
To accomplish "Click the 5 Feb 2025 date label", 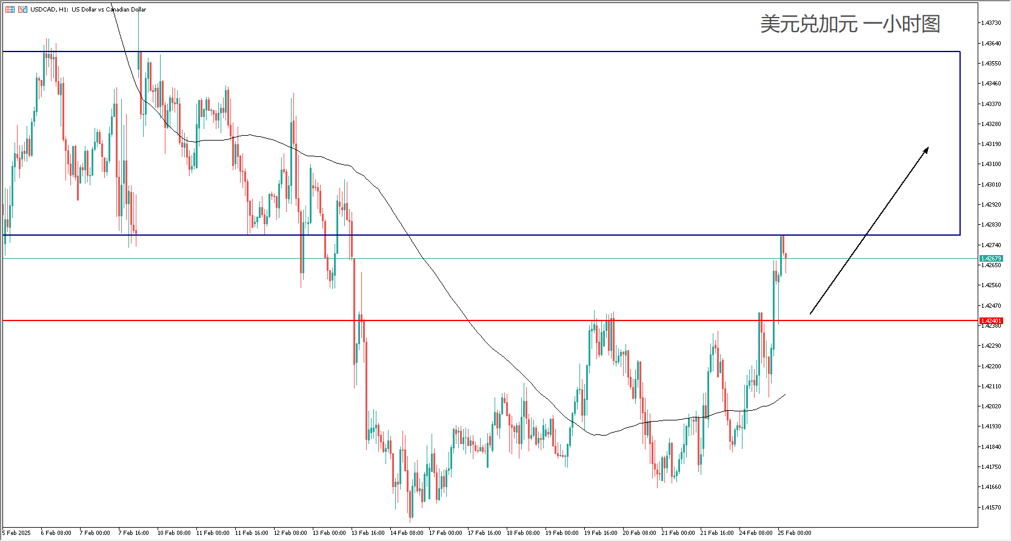I will coord(17,533).
